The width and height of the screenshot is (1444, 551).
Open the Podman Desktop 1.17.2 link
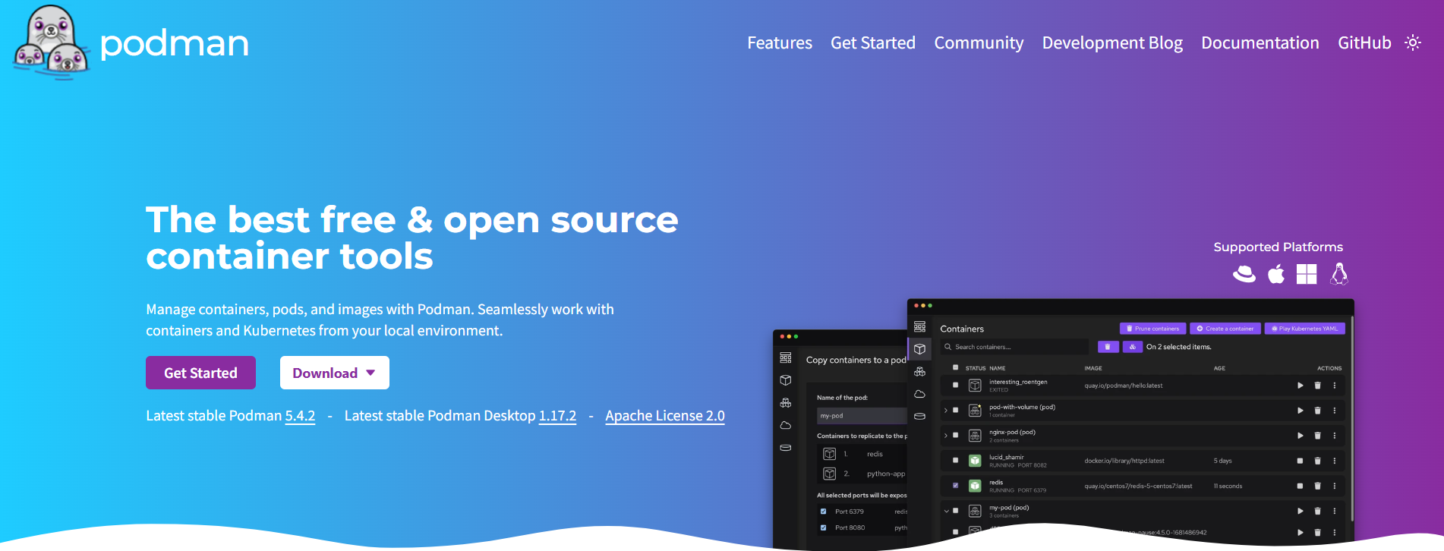pos(557,416)
